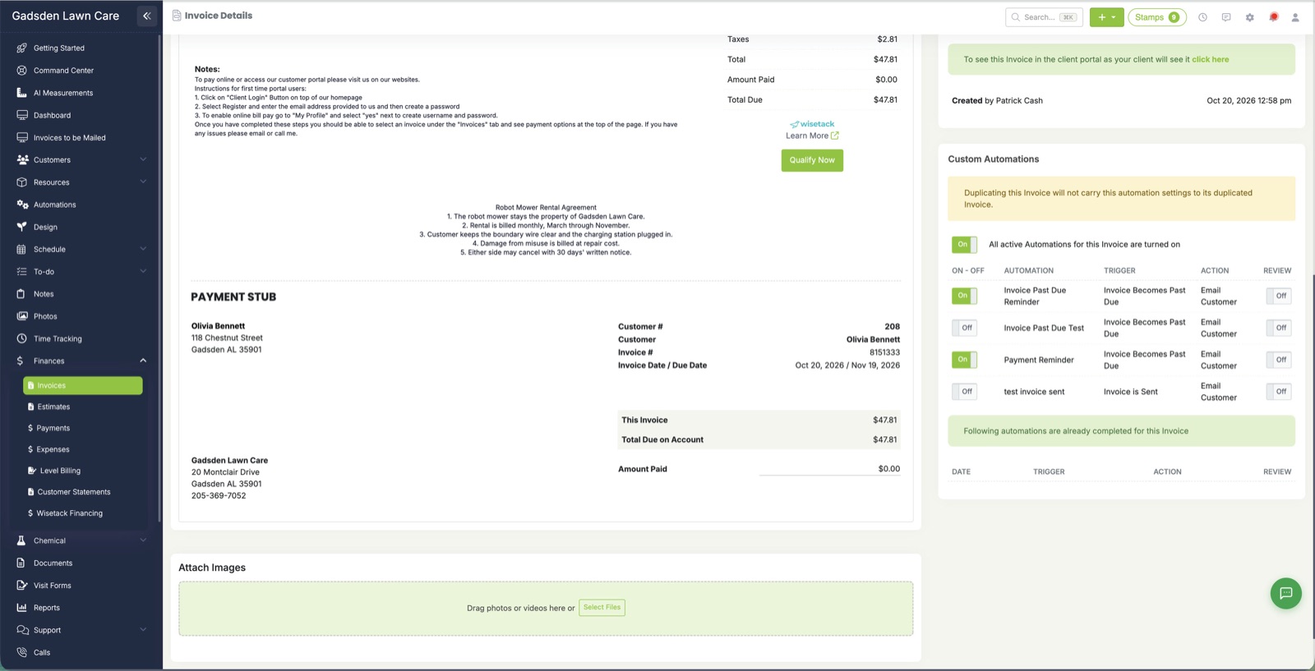
Task: Turn off the Payment Reminder automation
Action: tap(964, 360)
